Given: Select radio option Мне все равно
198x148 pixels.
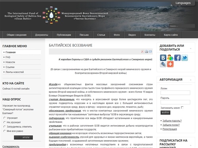Looking at the screenshot, I should [4, 131].
